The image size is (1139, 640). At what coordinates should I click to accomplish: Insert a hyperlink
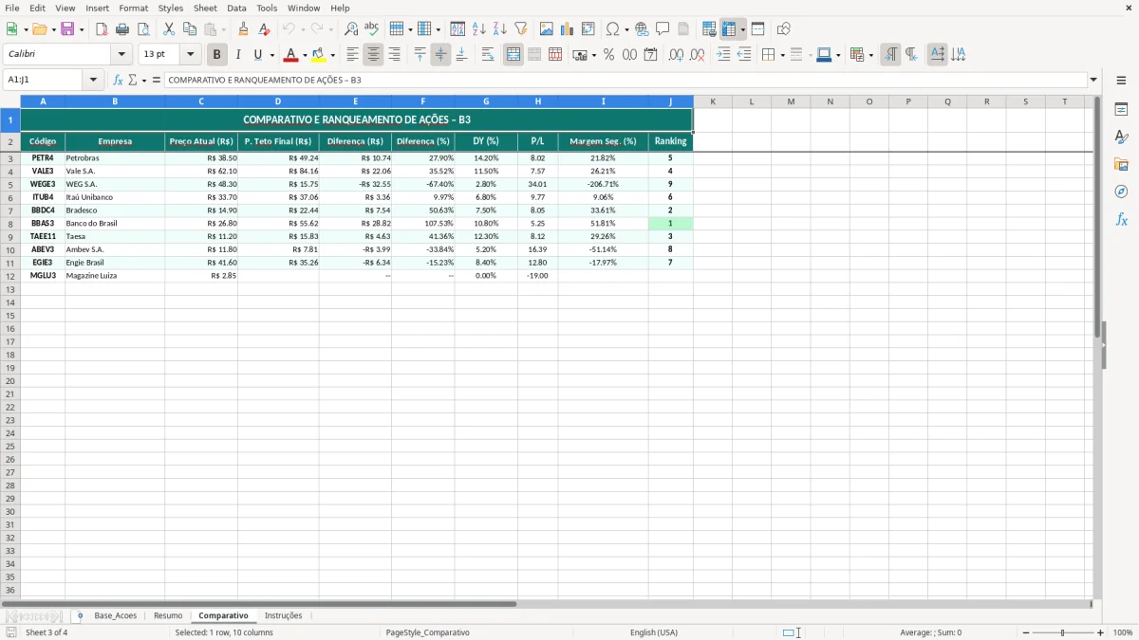tap(642, 29)
